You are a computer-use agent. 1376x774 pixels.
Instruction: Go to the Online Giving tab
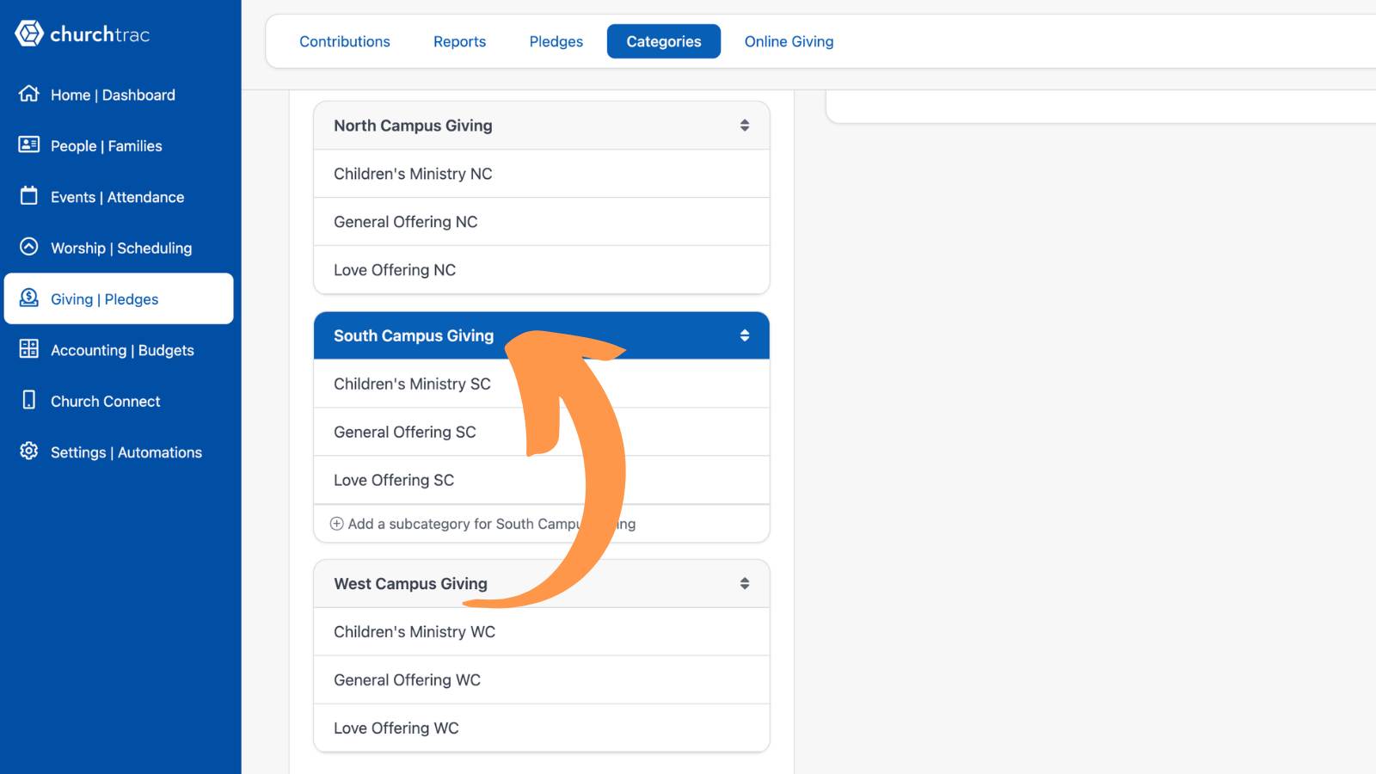(789, 41)
